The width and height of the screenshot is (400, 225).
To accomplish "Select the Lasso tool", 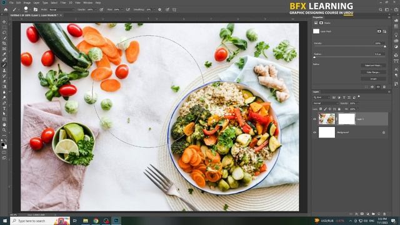I will [4, 32].
